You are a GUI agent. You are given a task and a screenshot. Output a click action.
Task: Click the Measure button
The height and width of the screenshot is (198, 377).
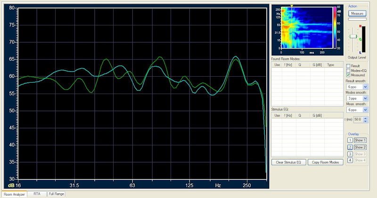click(x=357, y=14)
